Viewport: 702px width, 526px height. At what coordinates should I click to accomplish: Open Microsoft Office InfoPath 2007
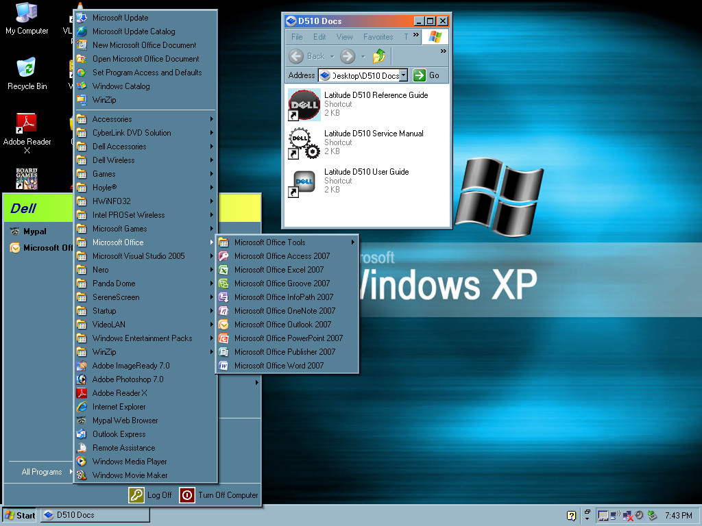coord(287,297)
